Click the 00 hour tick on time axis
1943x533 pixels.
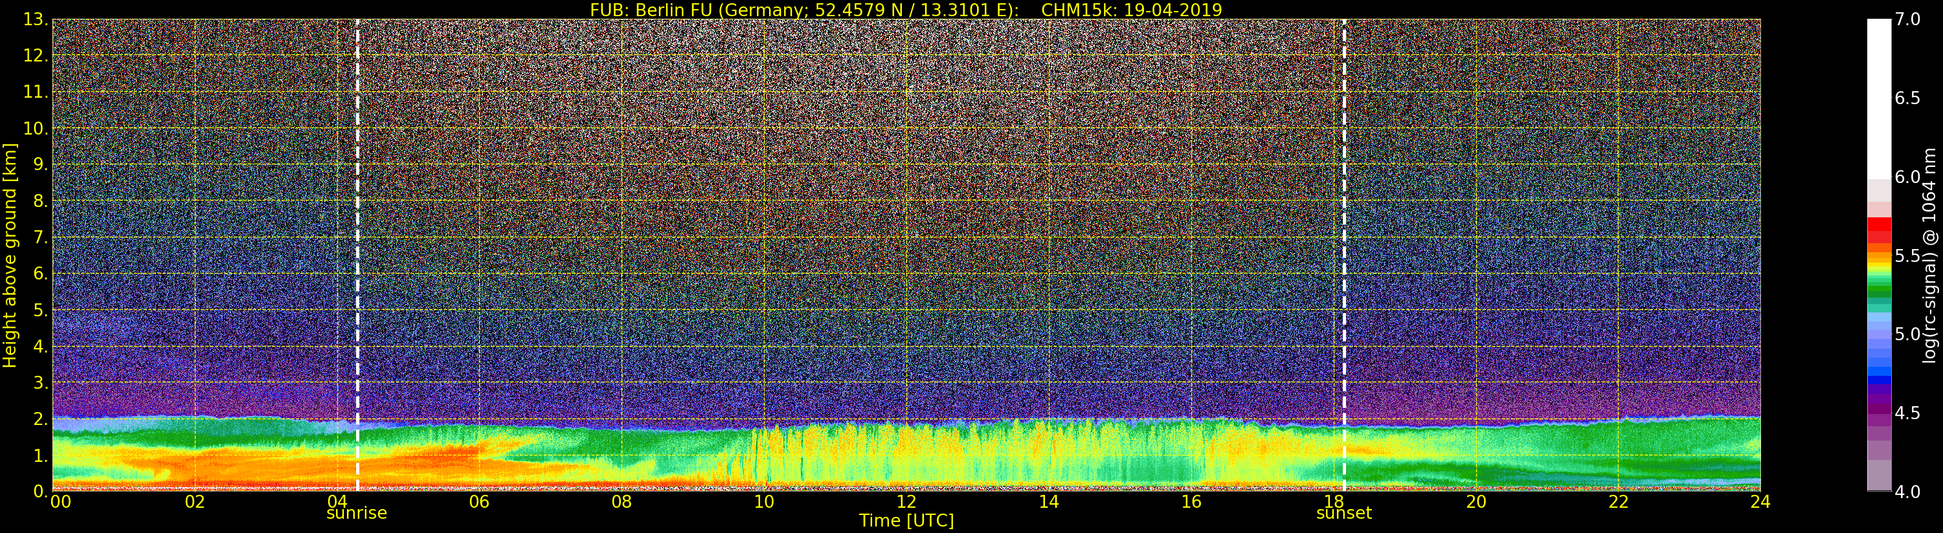point(60,502)
